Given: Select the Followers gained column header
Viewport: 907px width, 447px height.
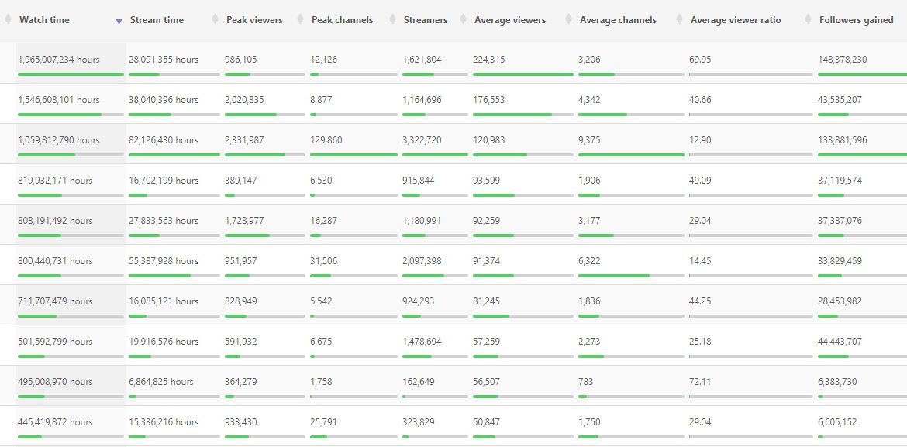Looking at the screenshot, I should (x=856, y=20).
